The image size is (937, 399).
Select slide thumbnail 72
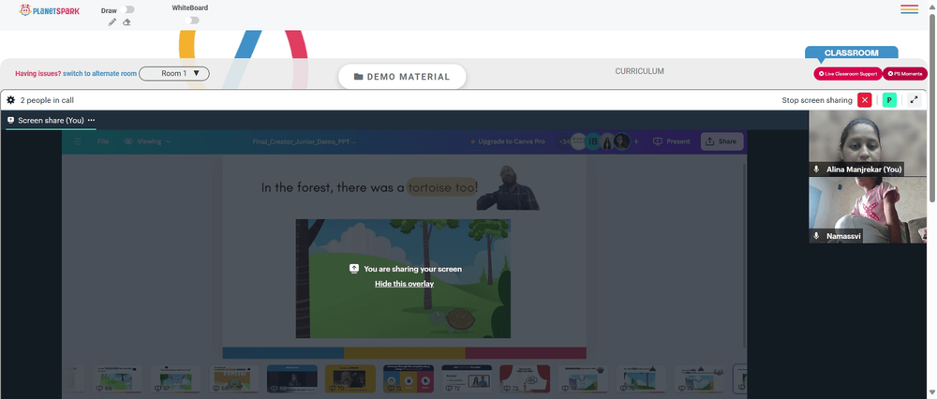tap(467, 378)
